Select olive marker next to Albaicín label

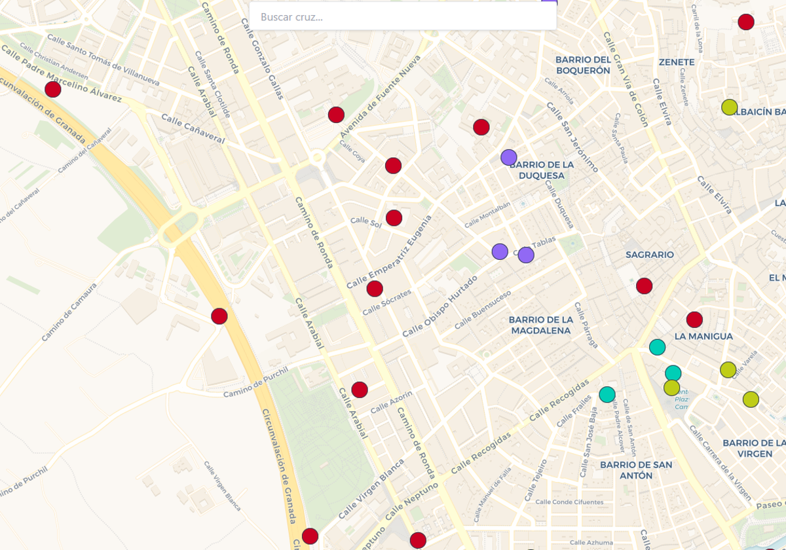coord(730,107)
